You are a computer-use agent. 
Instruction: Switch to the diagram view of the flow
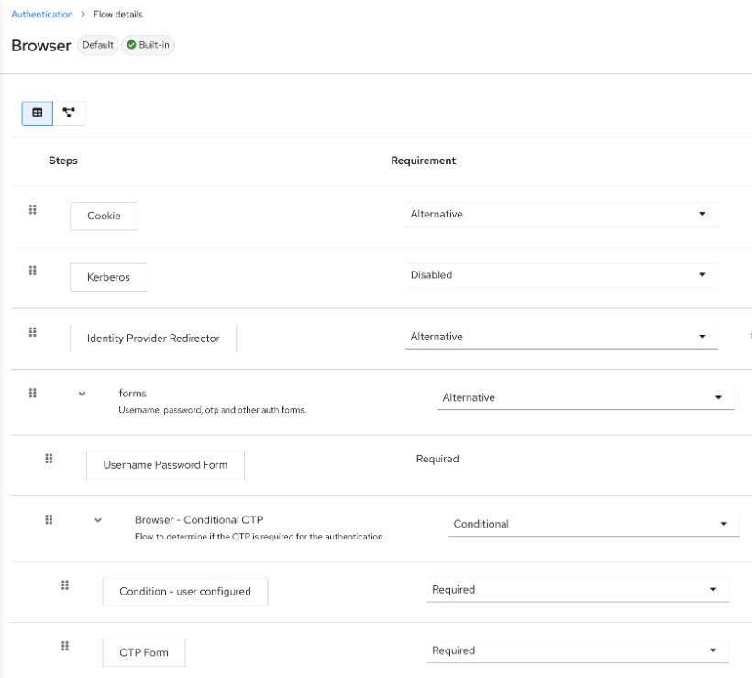click(69, 112)
